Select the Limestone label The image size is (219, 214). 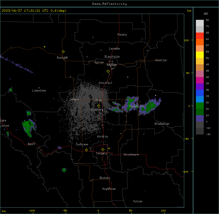coord(39,90)
